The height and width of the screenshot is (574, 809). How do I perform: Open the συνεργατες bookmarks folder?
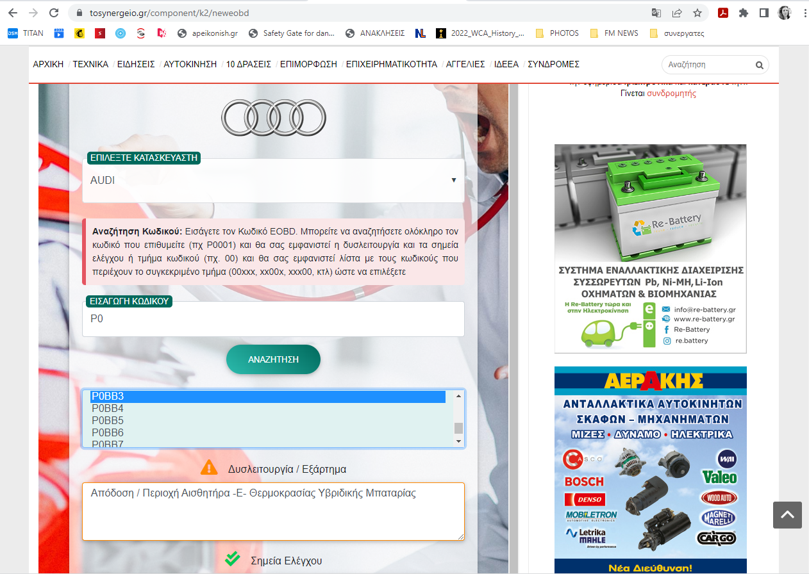[x=676, y=33]
